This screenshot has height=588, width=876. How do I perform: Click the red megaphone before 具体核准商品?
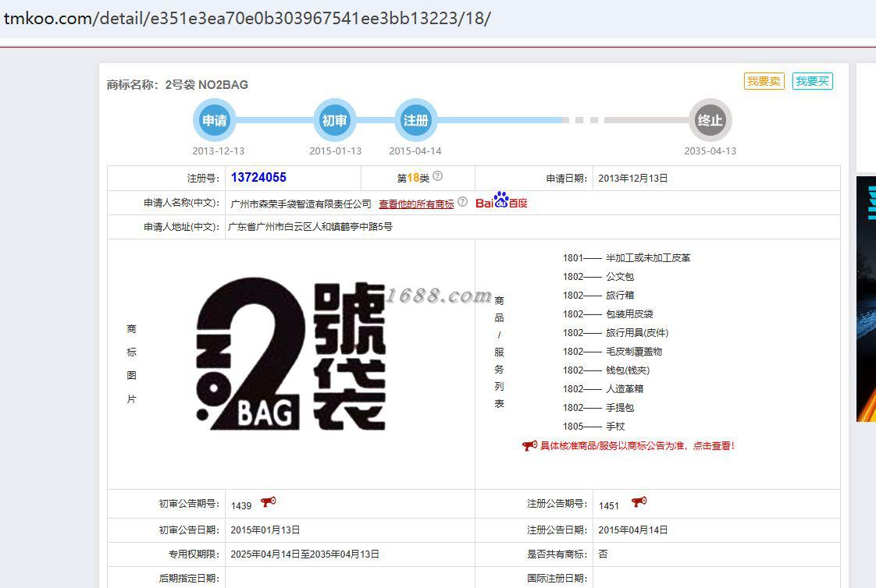[529, 446]
